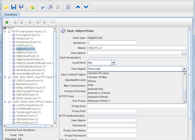Collapse JDBC, Mail, NNTP tree node

coord(5,77)
